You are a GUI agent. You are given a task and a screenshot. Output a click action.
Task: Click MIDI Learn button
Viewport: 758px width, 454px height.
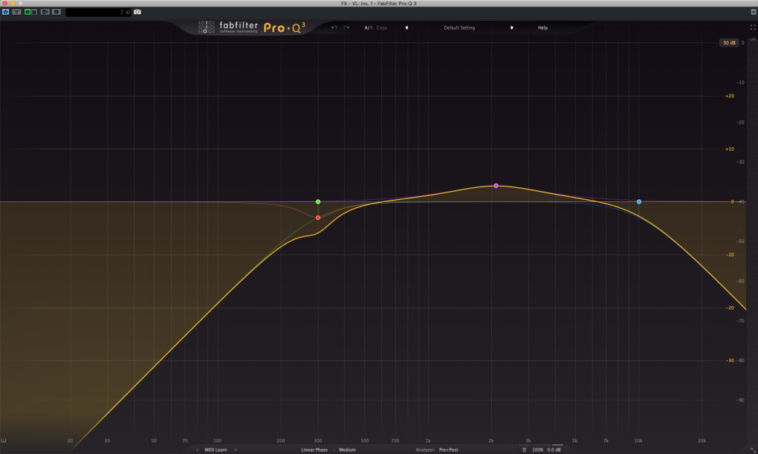(x=216, y=450)
